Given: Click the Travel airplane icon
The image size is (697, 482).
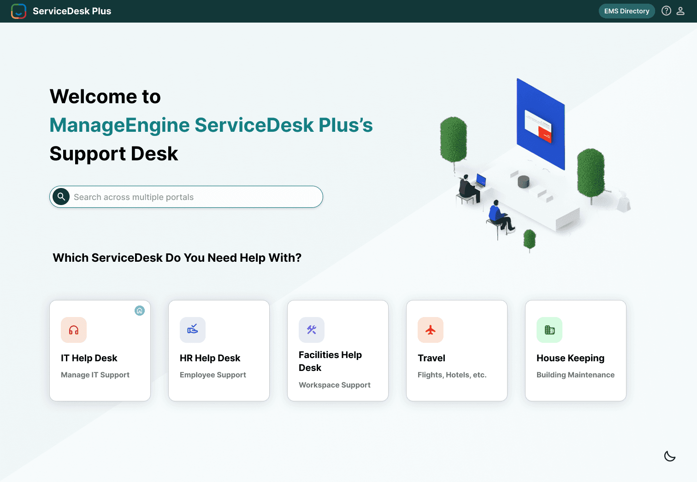Looking at the screenshot, I should tap(431, 330).
